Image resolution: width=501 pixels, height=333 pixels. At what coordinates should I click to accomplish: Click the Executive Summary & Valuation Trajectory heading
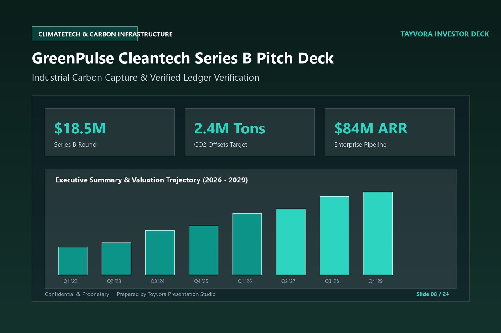coord(152,180)
